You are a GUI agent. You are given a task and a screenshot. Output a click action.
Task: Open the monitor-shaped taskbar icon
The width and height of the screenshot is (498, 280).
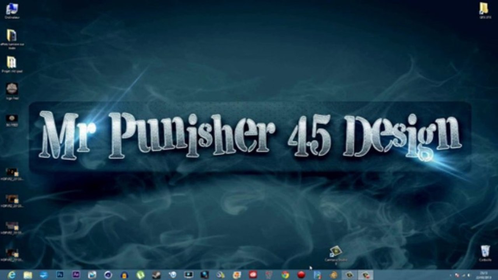[188, 275]
